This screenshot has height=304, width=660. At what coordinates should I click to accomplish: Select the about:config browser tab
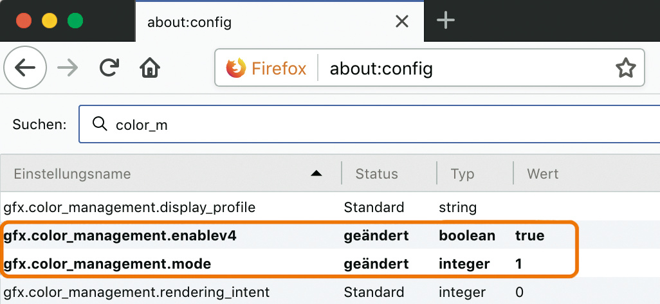tap(257, 22)
